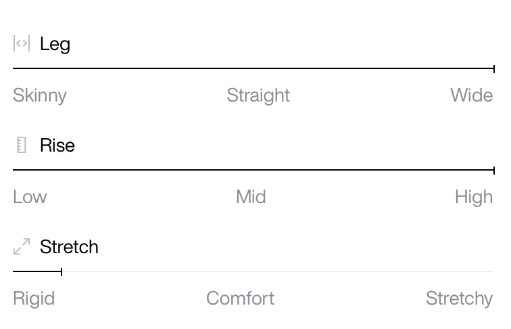Viewport: 511px width, 329px height.
Task: Choose the Skinny leg label
Action: click(x=40, y=95)
